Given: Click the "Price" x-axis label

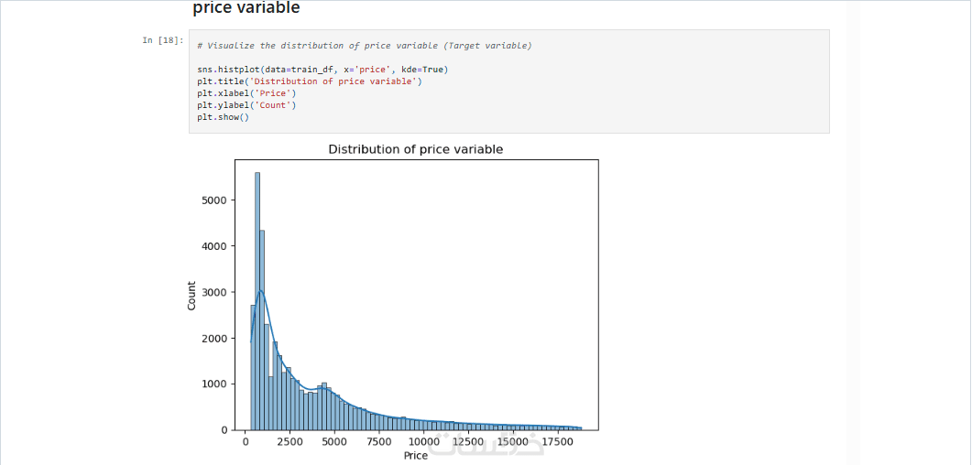Looking at the screenshot, I should pos(415,455).
